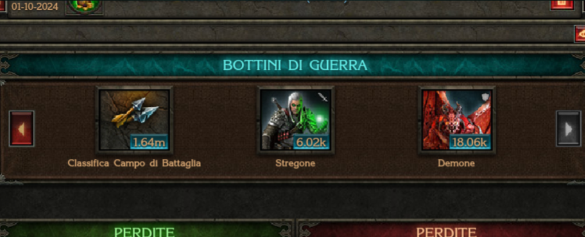The width and height of the screenshot is (585, 237).
Task: Select the red Demone unit portrait
Action: (x=457, y=120)
